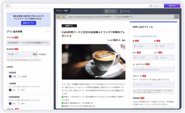Click the プラン名 input field
This screenshot has width=185, height=113.
28,43
